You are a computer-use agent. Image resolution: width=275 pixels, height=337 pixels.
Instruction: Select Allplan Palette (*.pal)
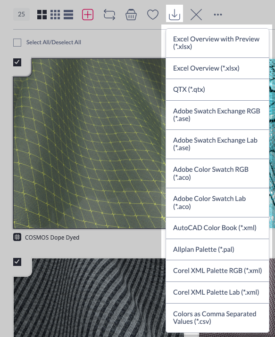[x=217, y=249]
